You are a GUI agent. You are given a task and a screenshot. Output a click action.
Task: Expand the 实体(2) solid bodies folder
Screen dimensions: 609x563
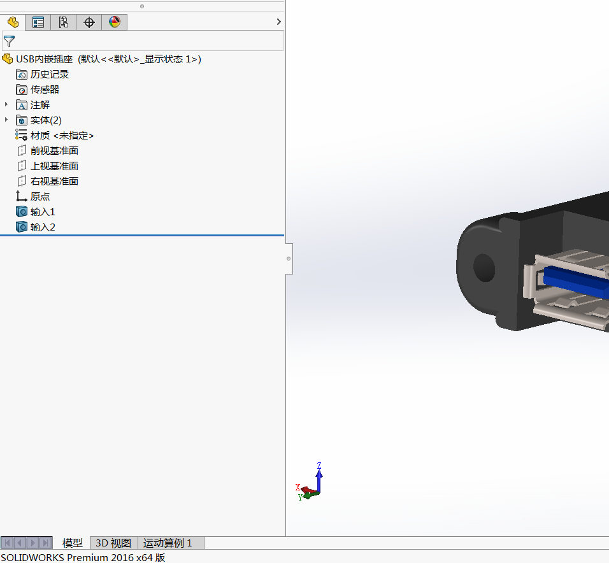(6, 120)
